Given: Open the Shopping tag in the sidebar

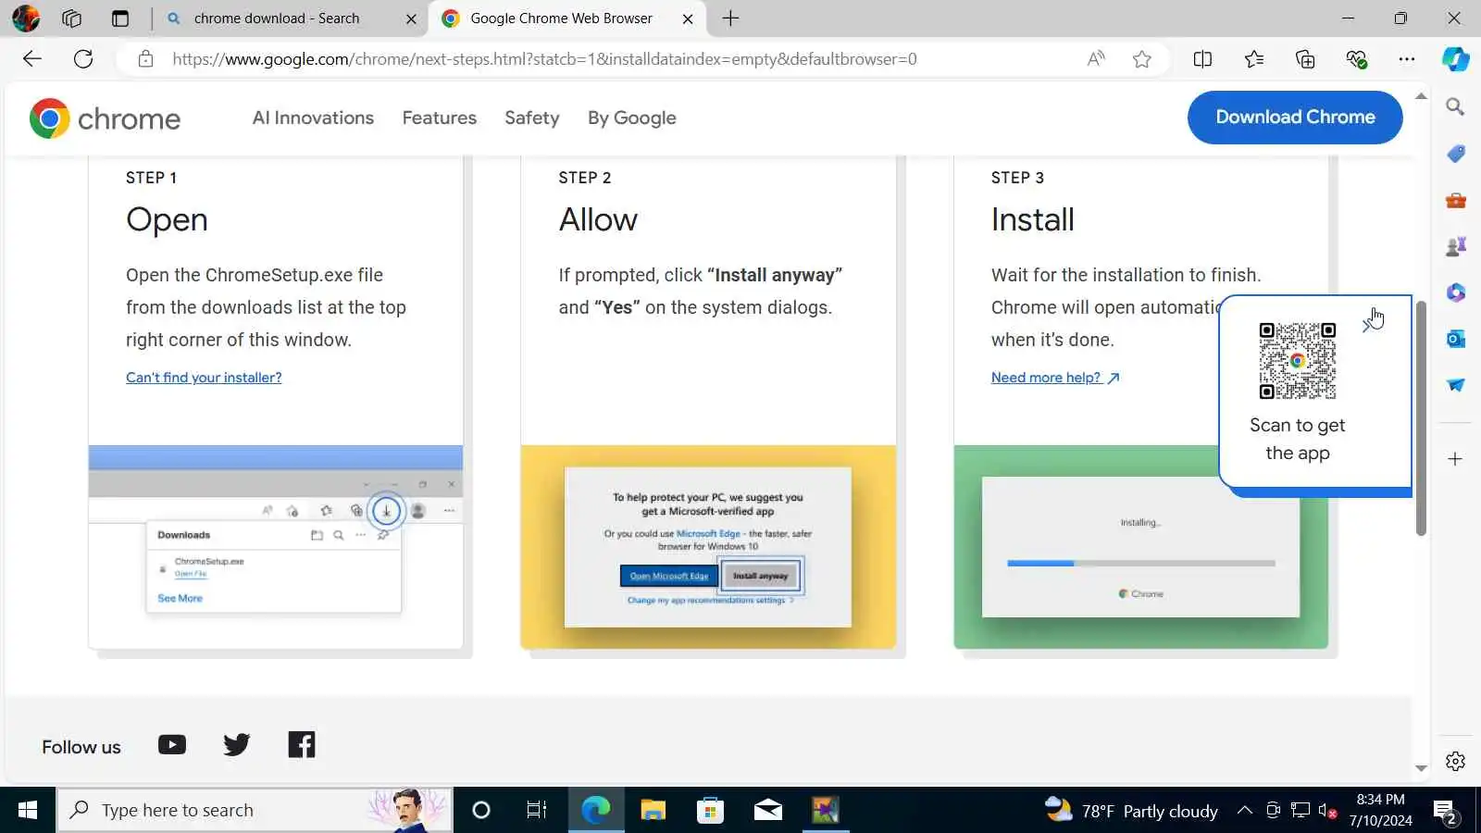Looking at the screenshot, I should (x=1455, y=154).
